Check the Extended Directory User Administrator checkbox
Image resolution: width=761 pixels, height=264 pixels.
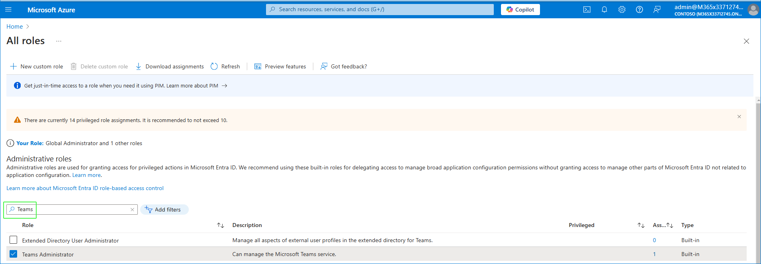(x=14, y=240)
